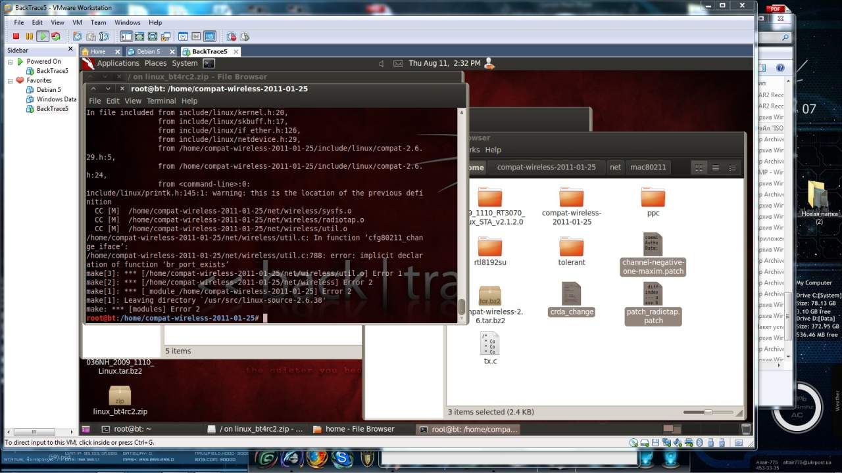The height and width of the screenshot is (473, 842).
Task: Select the crda_change file
Action: [x=571, y=299]
